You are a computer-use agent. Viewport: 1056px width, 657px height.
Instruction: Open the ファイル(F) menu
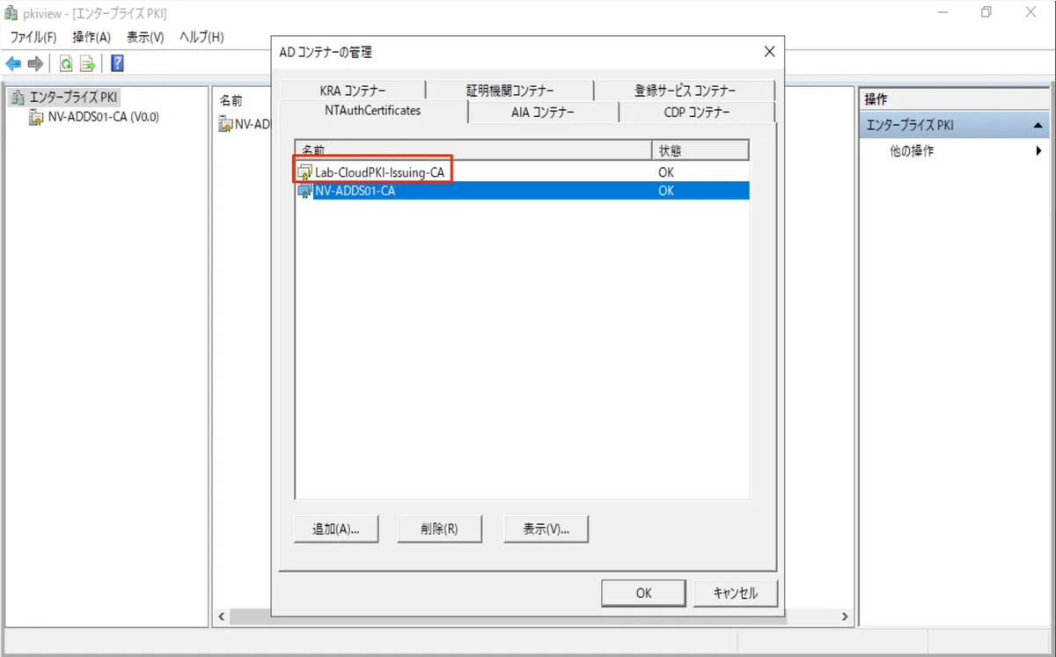(x=33, y=37)
